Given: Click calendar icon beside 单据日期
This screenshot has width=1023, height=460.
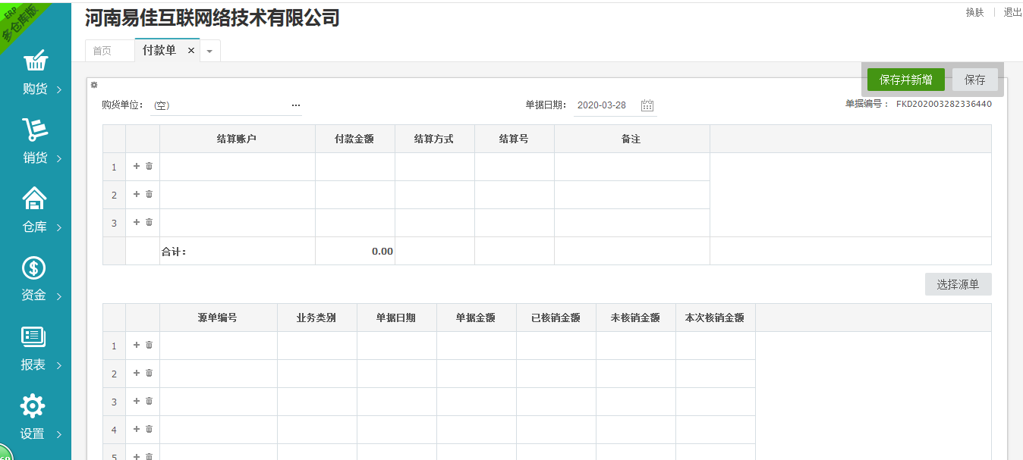Looking at the screenshot, I should pyautogui.click(x=647, y=105).
